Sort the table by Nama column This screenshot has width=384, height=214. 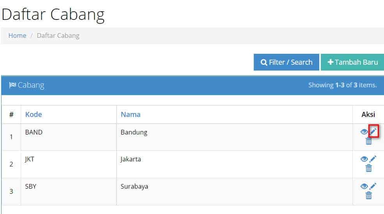click(x=131, y=114)
